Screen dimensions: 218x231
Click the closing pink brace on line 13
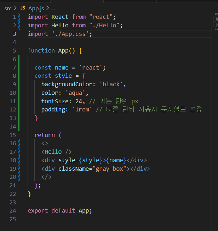point(36,118)
